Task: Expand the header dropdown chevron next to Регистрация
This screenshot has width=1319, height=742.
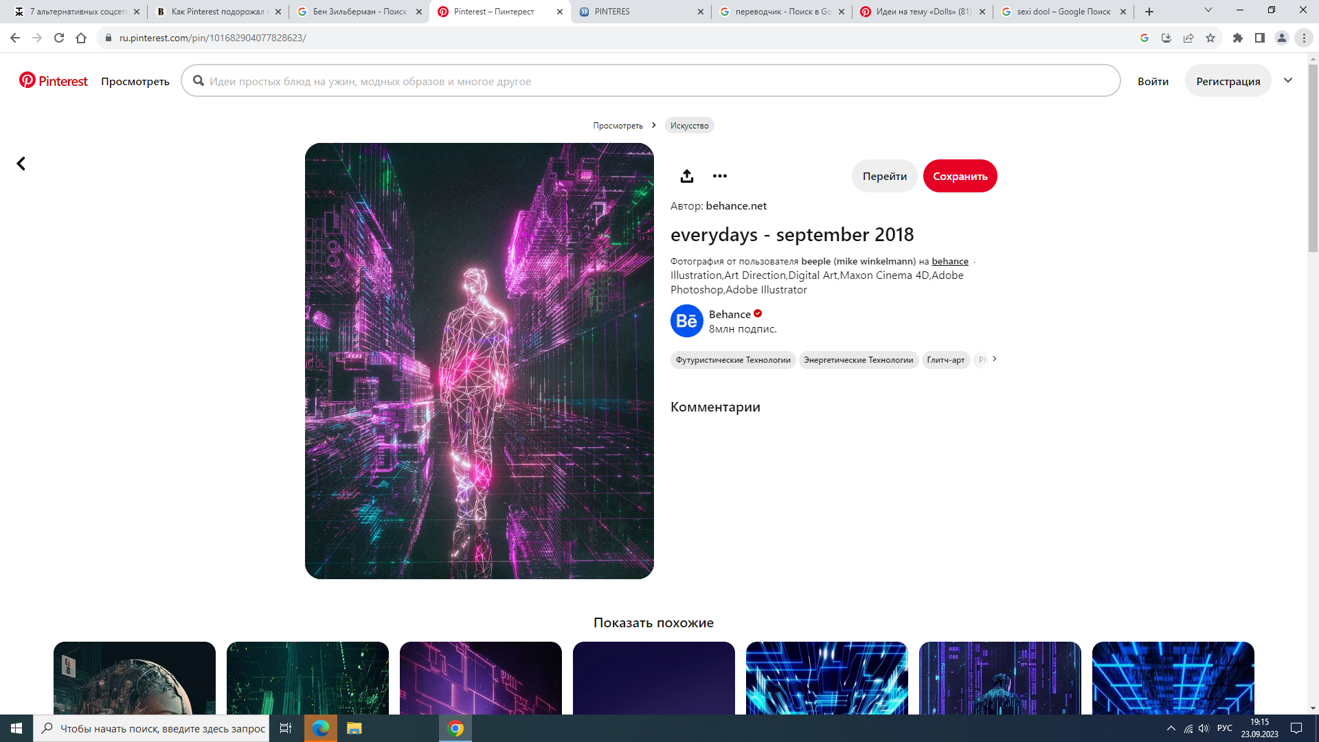Action: 1288,80
